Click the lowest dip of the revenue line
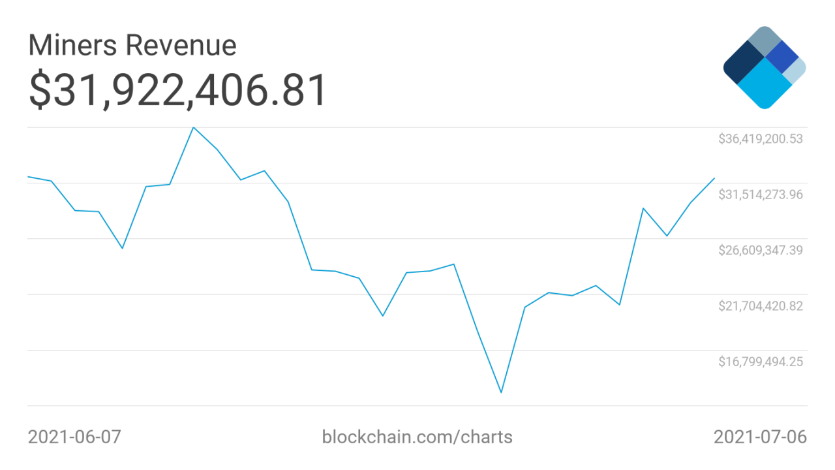 point(501,392)
